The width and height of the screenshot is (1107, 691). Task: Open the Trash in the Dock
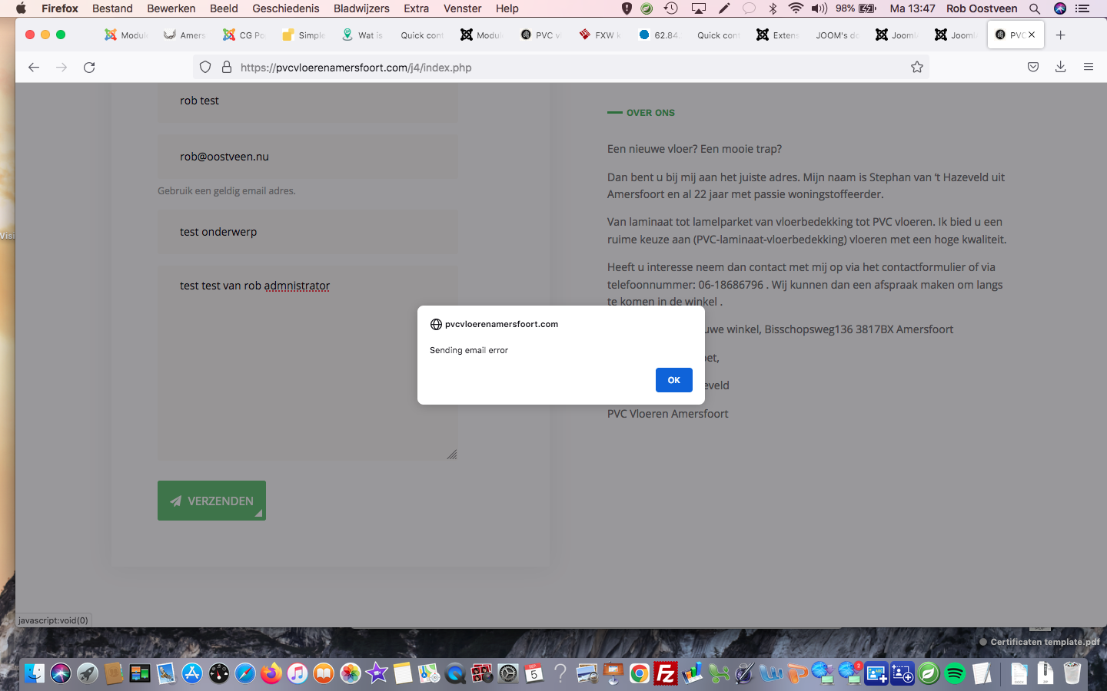pos(1072,673)
